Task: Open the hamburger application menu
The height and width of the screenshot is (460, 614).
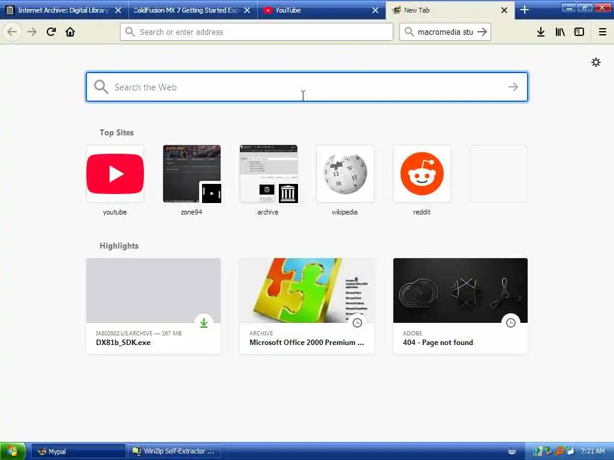Action: tap(602, 32)
